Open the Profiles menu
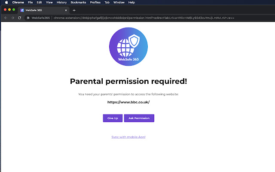The height and width of the screenshot is (172, 275). pos(95,2)
